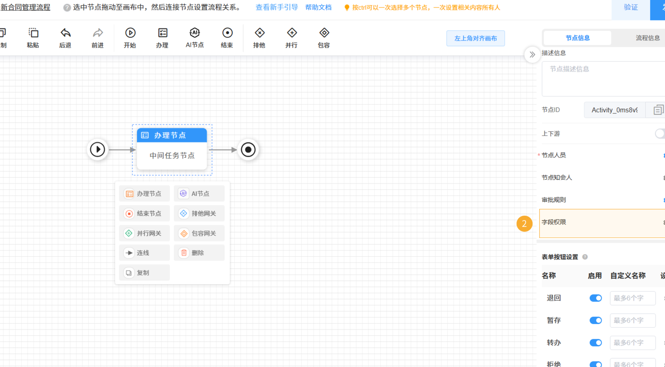Open the 节点人员 setting row
Image resolution: width=665 pixels, height=367 pixels.
603,155
